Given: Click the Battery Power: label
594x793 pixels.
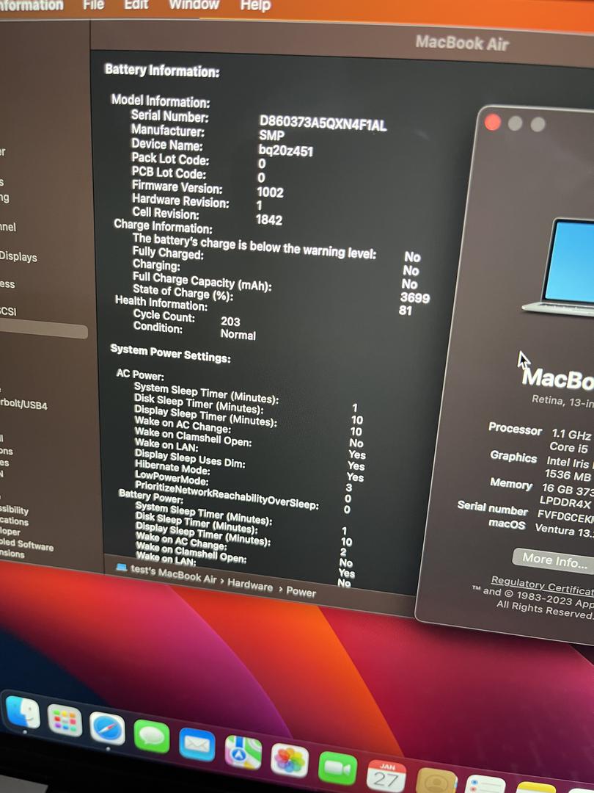Looking at the screenshot, I should (x=151, y=495).
